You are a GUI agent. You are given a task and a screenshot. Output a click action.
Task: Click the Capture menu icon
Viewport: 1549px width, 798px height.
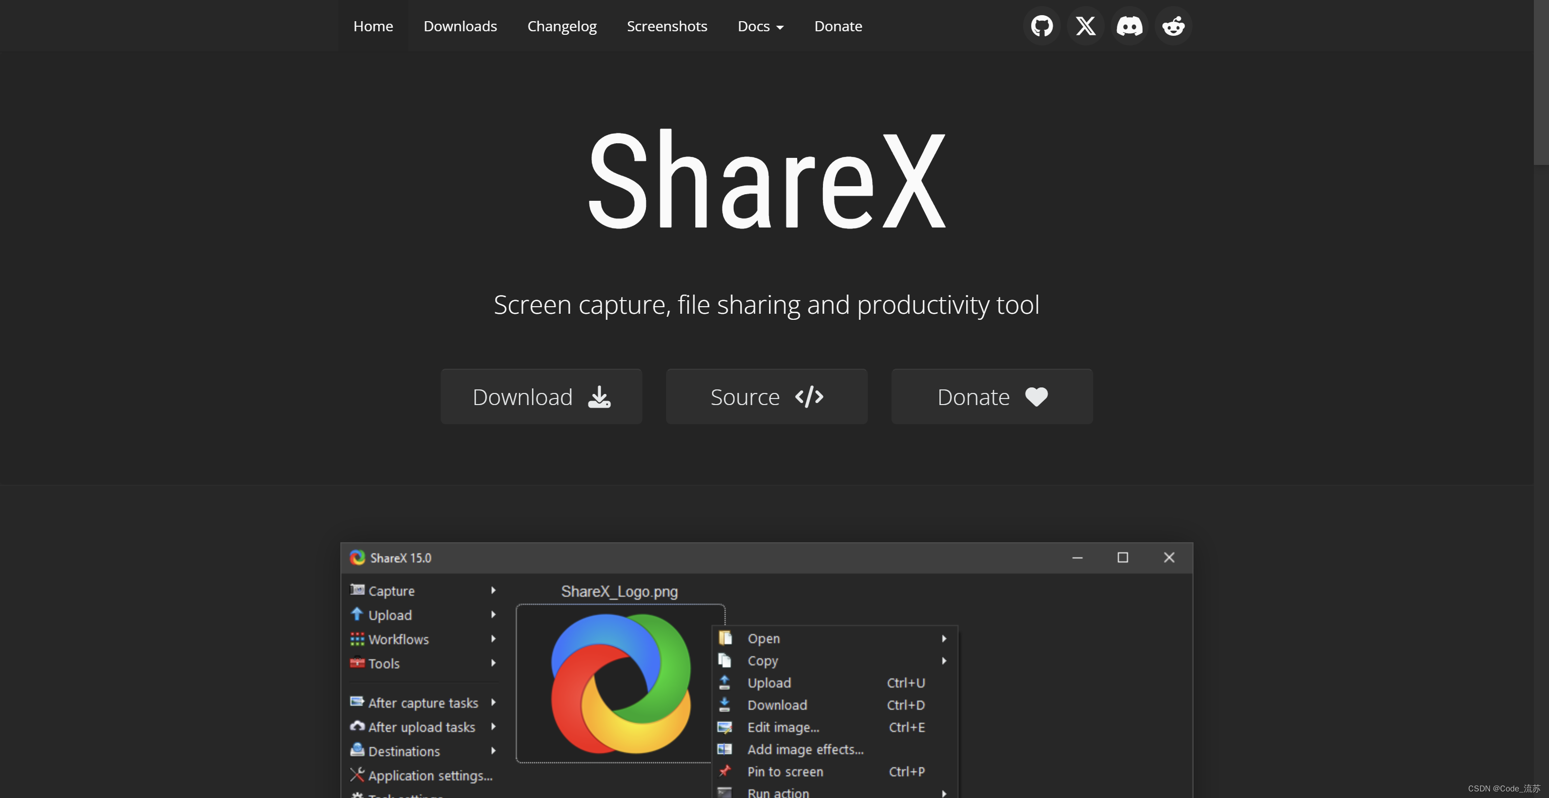[357, 590]
